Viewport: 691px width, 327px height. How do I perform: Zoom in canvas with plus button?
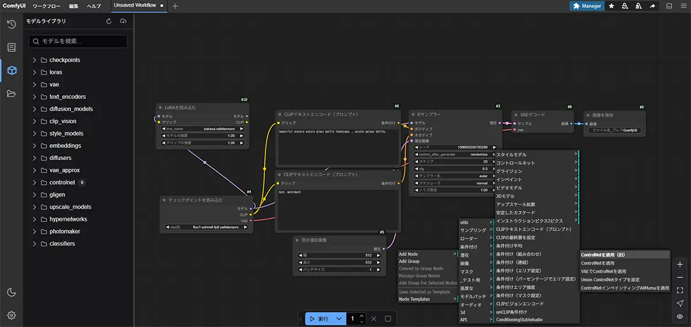pos(680,265)
